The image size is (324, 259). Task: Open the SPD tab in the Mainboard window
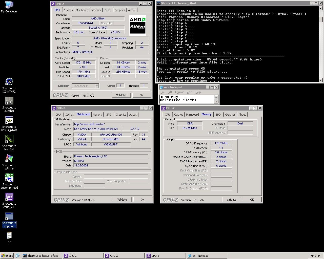(x=109, y=115)
